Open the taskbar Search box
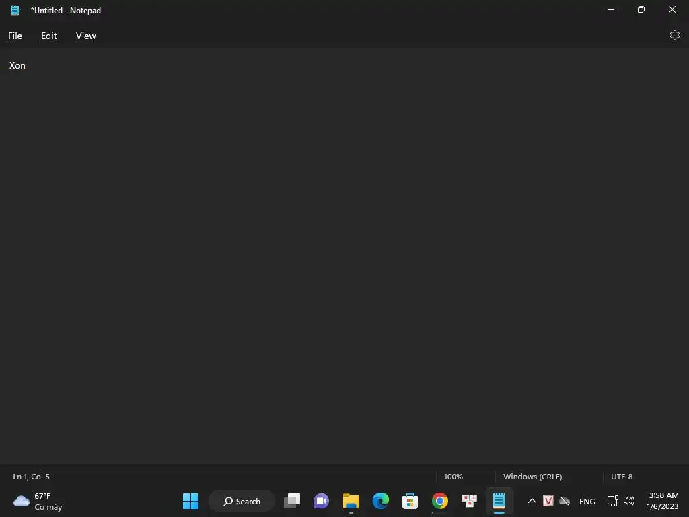The height and width of the screenshot is (517, 689). pyautogui.click(x=242, y=501)
